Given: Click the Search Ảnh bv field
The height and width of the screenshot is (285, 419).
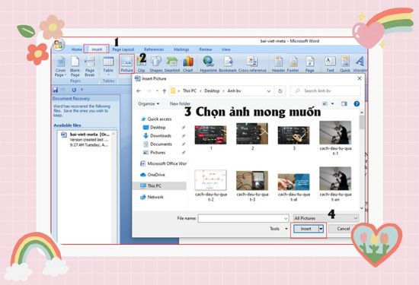Looking at the screenshot, I should pos(325,91).
